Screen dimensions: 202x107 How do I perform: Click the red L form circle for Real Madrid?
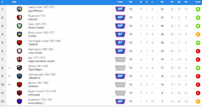pos(198,51)
